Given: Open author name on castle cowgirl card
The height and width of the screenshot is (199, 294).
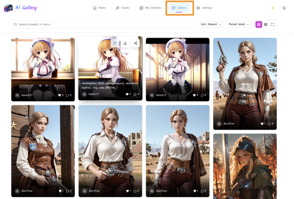Looking at the screenshot, I should (94, 191).
